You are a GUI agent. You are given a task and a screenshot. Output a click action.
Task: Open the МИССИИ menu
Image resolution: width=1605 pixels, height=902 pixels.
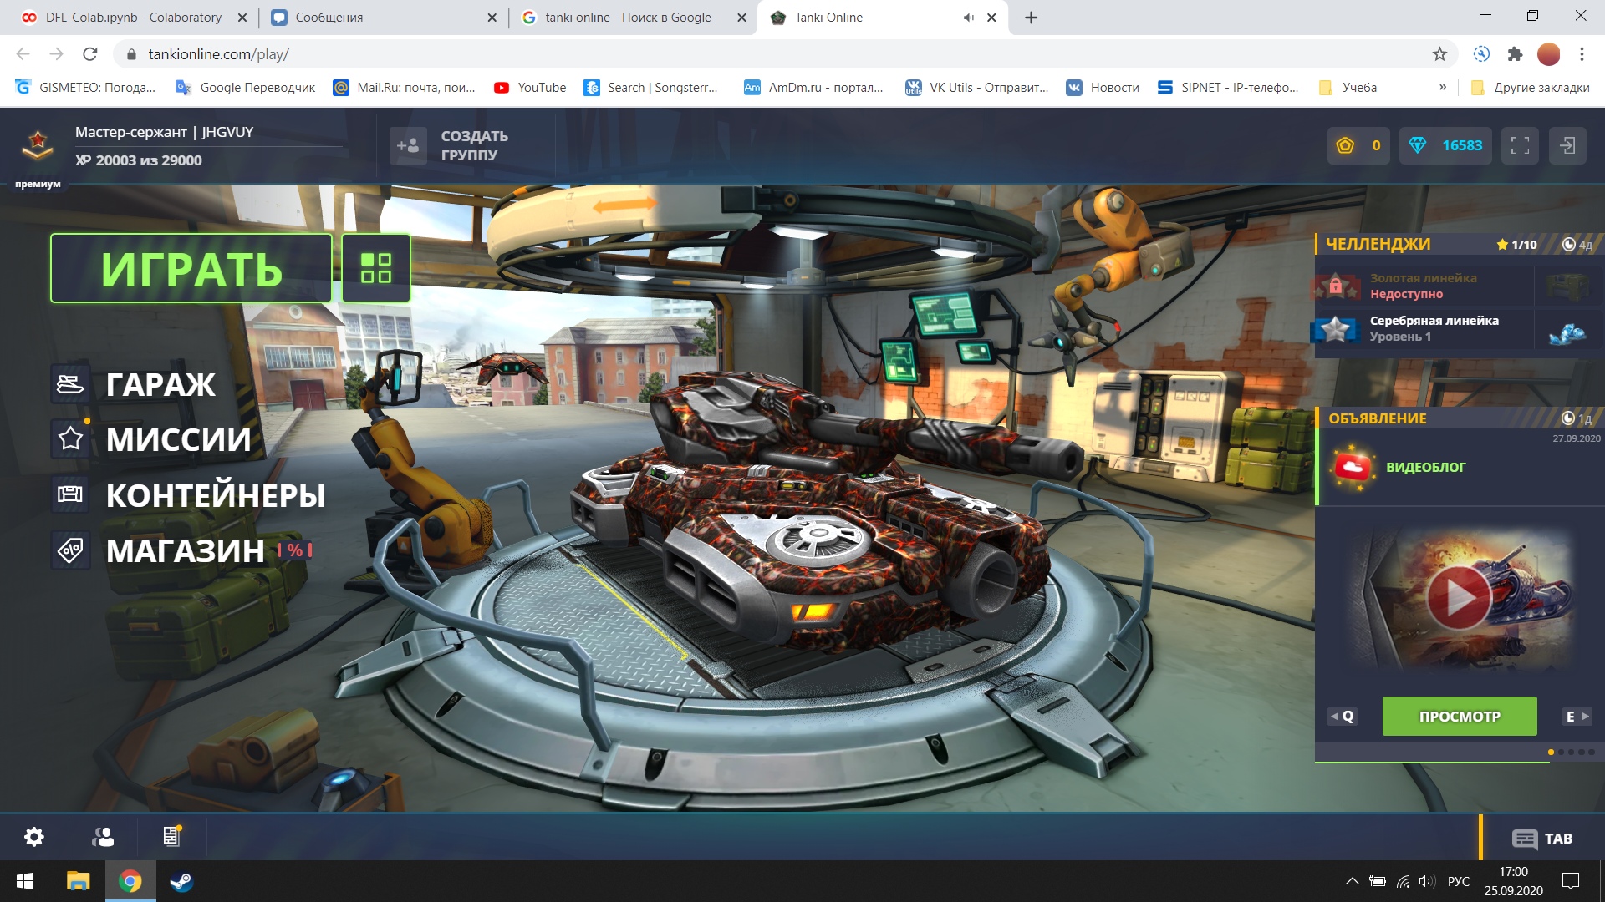pos(178,439)
